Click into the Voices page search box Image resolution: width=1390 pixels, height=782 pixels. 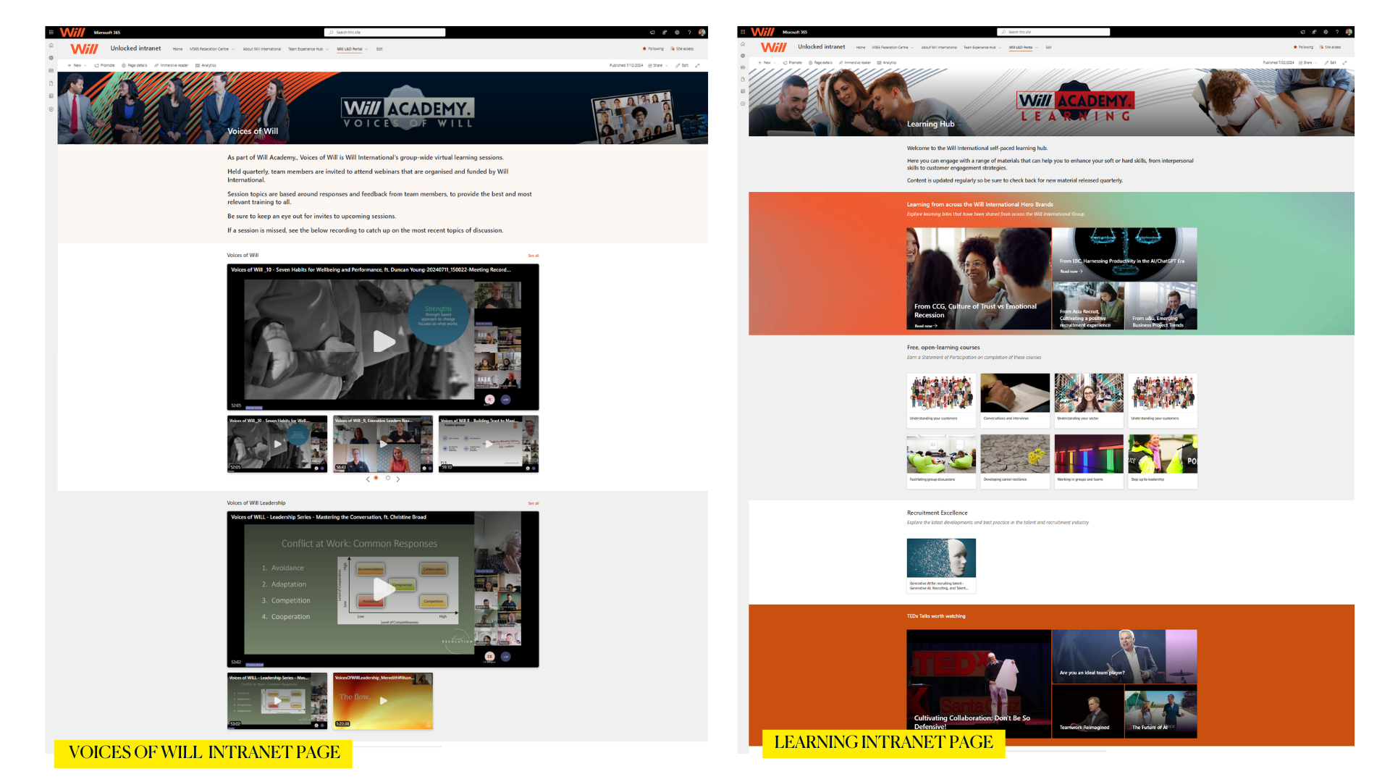click(x=384, y=33)
